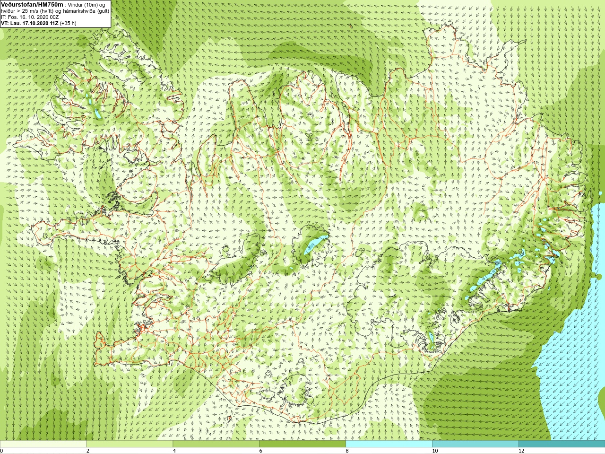The height and width of the screenshot is (454, 605).
Task: Click the scale label '12'
Action: [521, 451]
